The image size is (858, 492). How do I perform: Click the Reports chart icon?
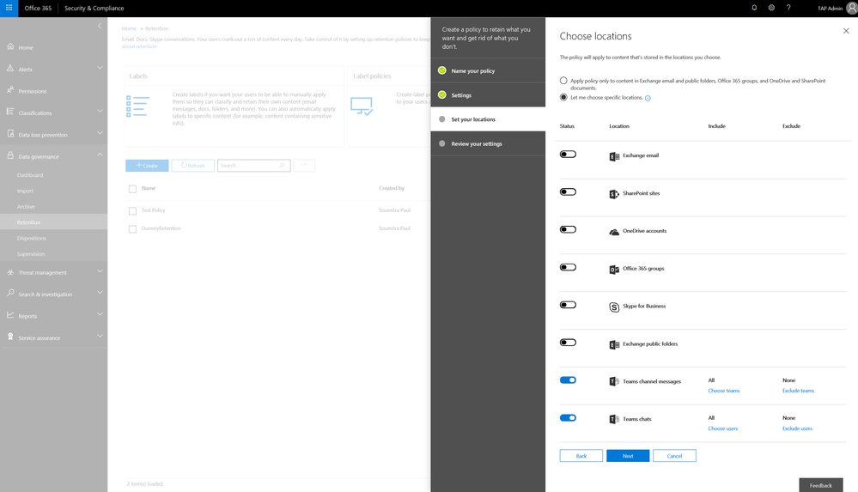click(10, 315)
